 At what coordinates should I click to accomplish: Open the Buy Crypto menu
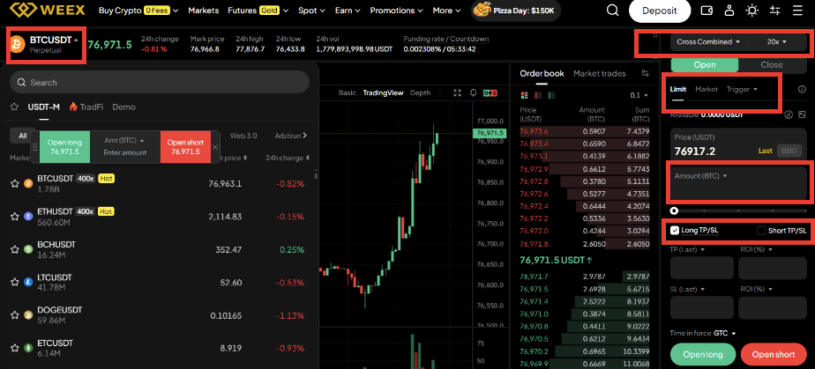click(138, 11)
